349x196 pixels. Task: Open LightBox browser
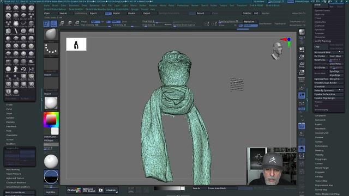tap(51, 192)
